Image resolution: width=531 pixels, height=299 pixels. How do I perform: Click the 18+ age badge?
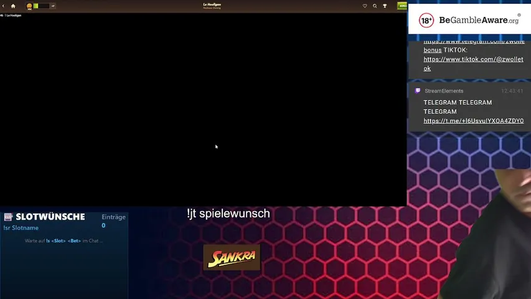pos(426,21)
